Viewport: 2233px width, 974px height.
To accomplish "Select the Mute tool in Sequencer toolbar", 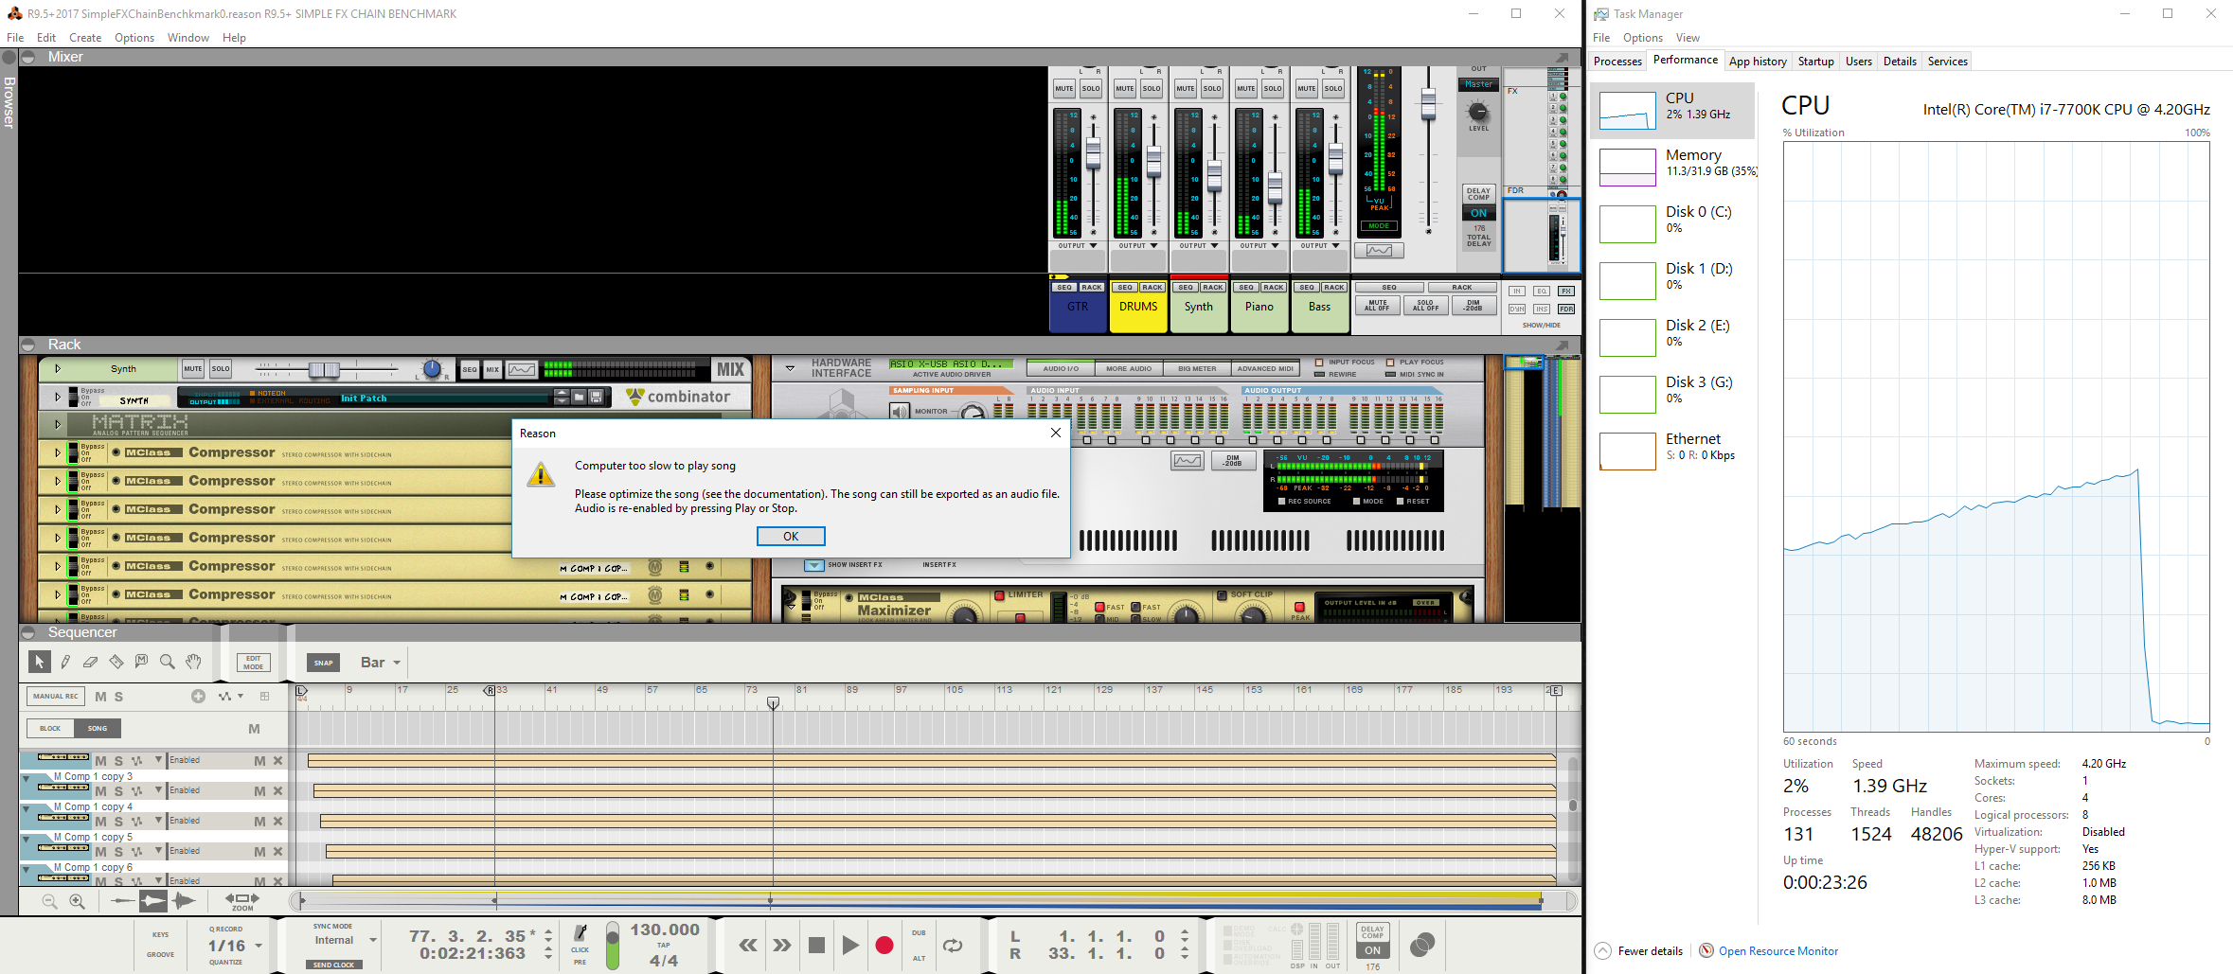I will click(142, 662).
